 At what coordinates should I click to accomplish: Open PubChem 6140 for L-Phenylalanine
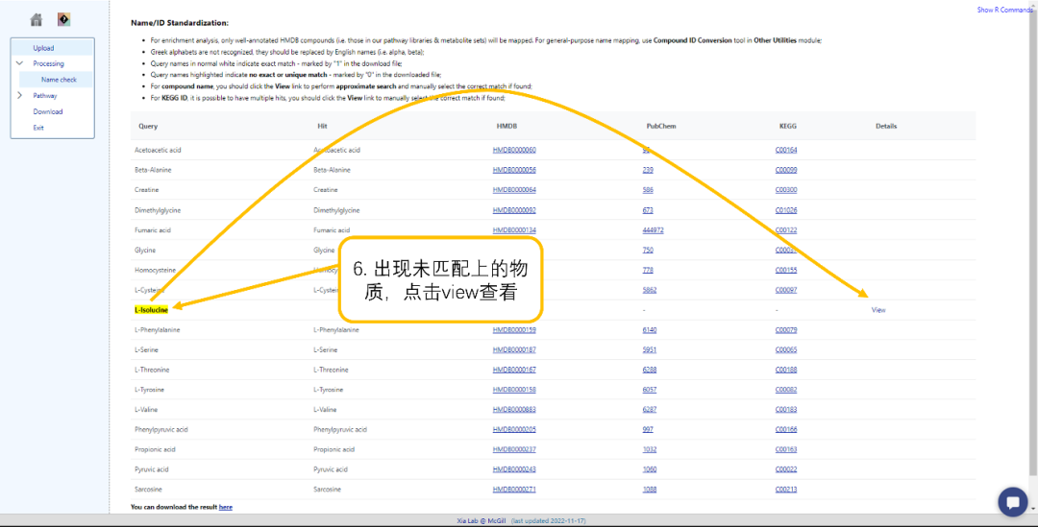[650, 330]
